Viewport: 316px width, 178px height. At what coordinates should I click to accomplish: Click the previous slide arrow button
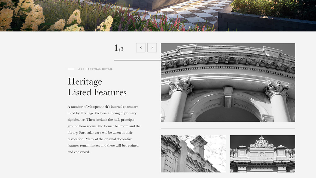[141, 48]
